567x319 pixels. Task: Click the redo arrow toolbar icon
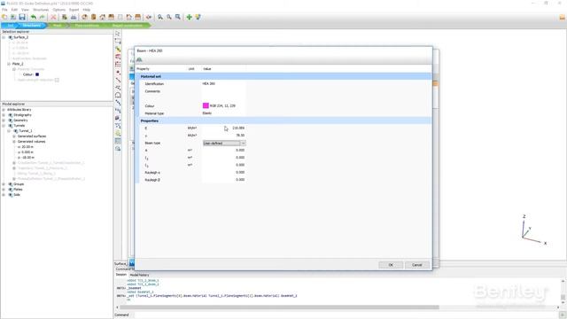(x=42, y=17)
